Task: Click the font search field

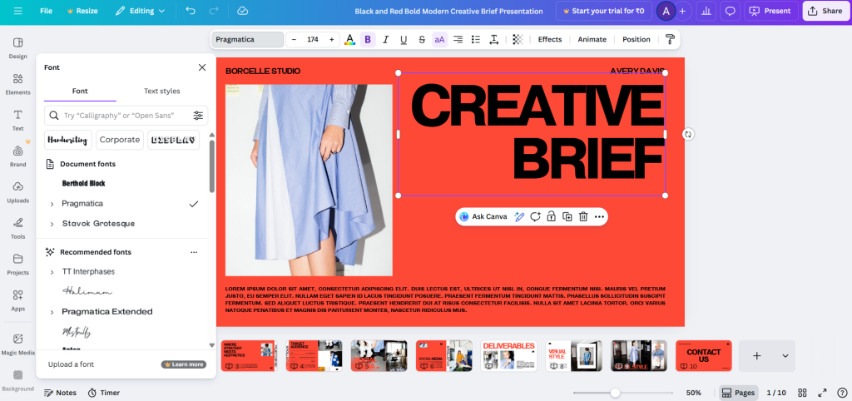Action: click(118, 115)
